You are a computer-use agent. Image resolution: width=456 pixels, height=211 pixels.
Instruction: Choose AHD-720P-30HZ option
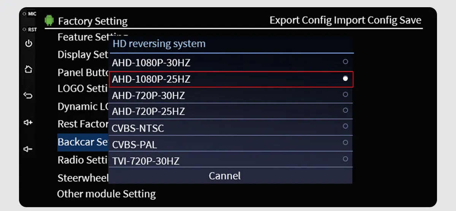tap(231, 95)
